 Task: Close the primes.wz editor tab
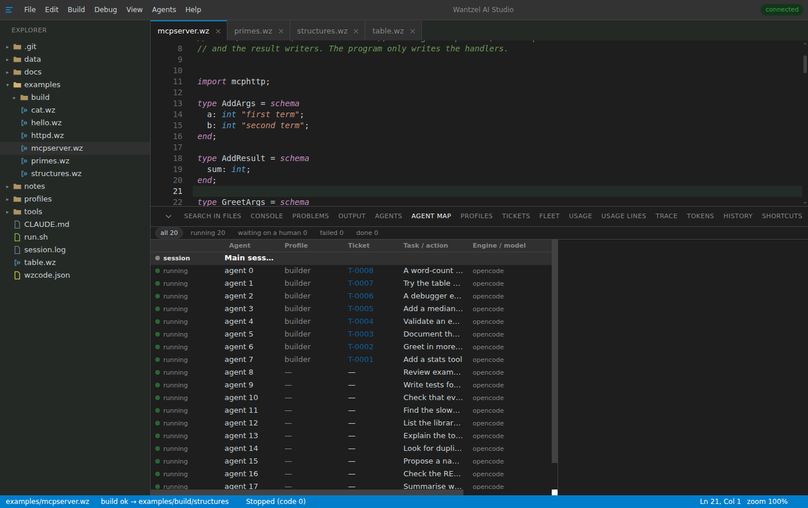pos(281,31)
